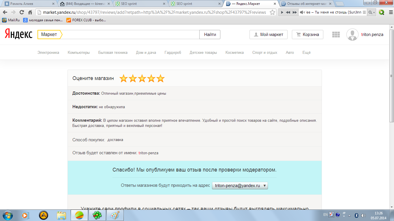Open the Бытовая техника category
Image resolution: width=394 pixels, height=221 pixels.
coord(113,53)
